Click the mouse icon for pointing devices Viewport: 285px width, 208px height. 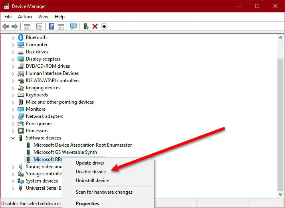(x=21, y=102)
